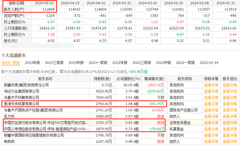Open 持股详情 for 香港中央结算有限公司

point(211,104)
